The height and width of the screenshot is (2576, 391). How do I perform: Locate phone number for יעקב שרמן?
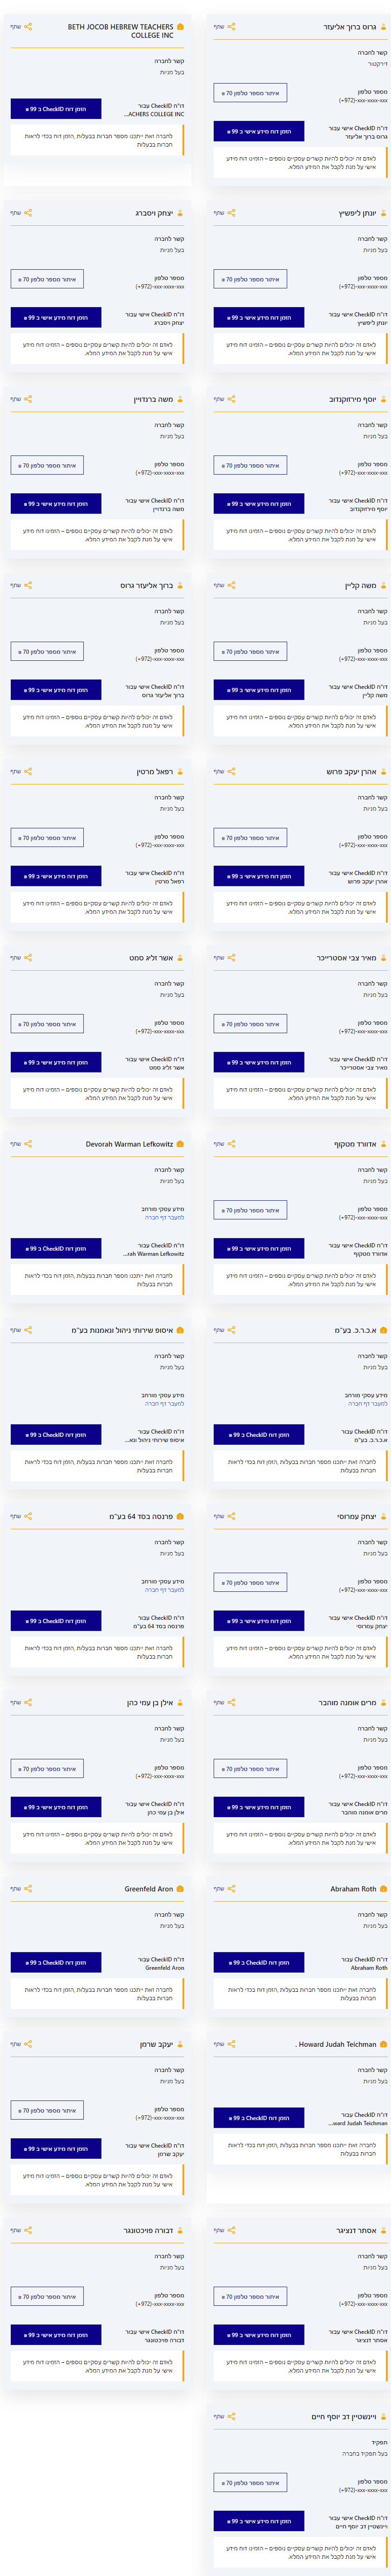(48, 2110)
